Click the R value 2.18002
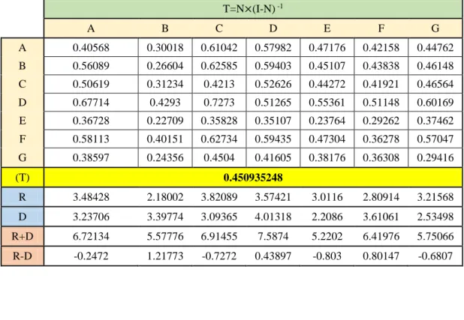Image resolution: width=464 pixels, height=320 pixels. [x=165, y=197]
